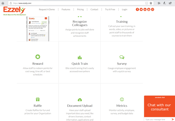Screen dimensions: 175x121
Task: Click the phone app screenshot thumbnail
Action: click(x=38, y=29)
